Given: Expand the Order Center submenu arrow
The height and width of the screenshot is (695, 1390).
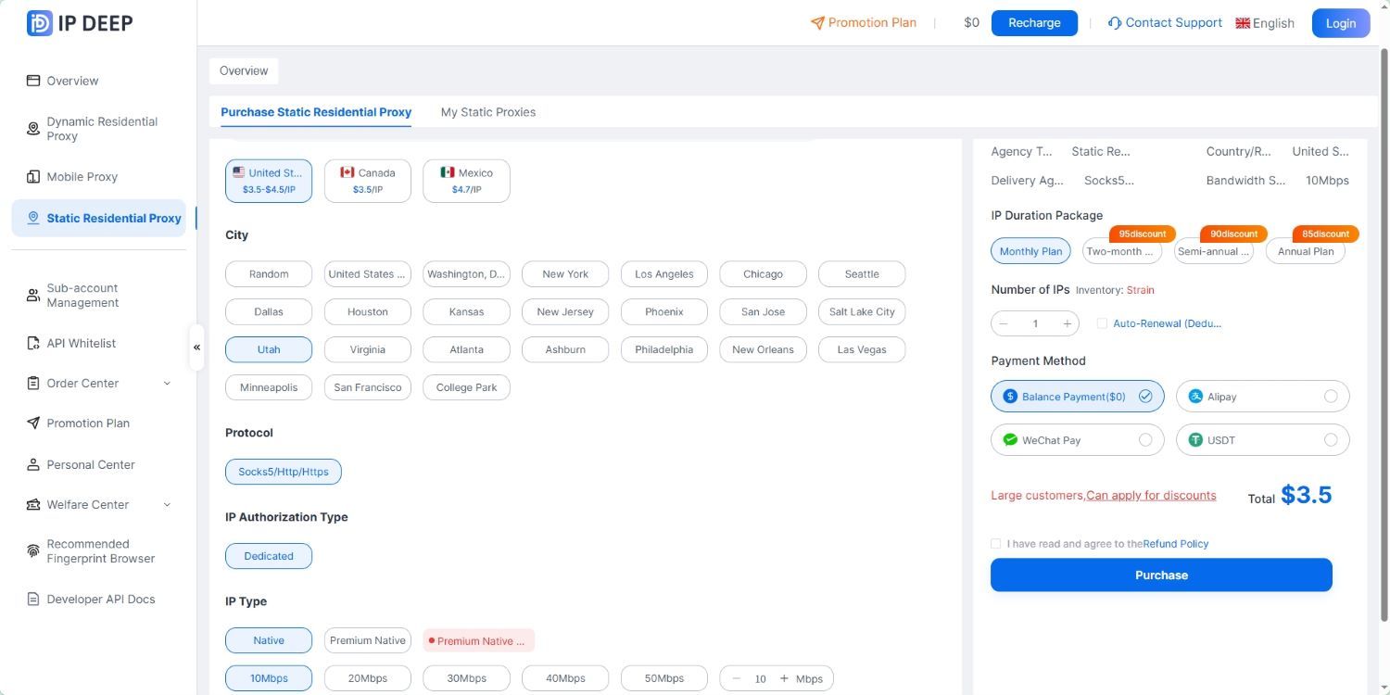Looking at the screenshot, I should tap(167, 383).
